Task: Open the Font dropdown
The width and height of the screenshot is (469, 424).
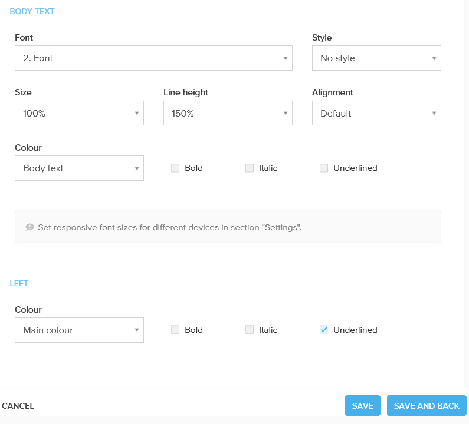Action: (153, 58)
